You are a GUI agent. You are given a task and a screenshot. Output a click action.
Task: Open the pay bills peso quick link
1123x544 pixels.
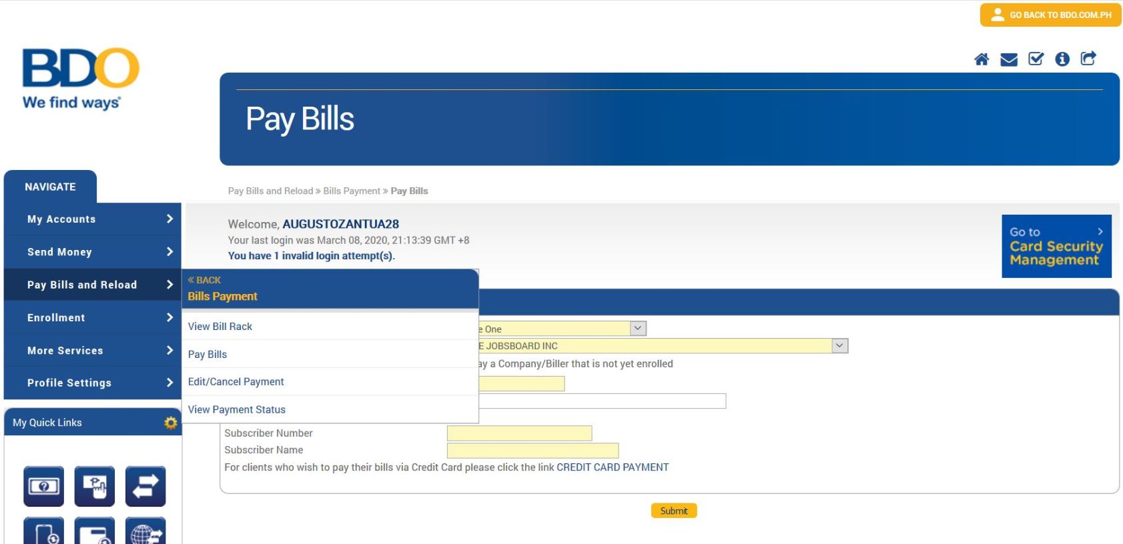click(95, 486)
